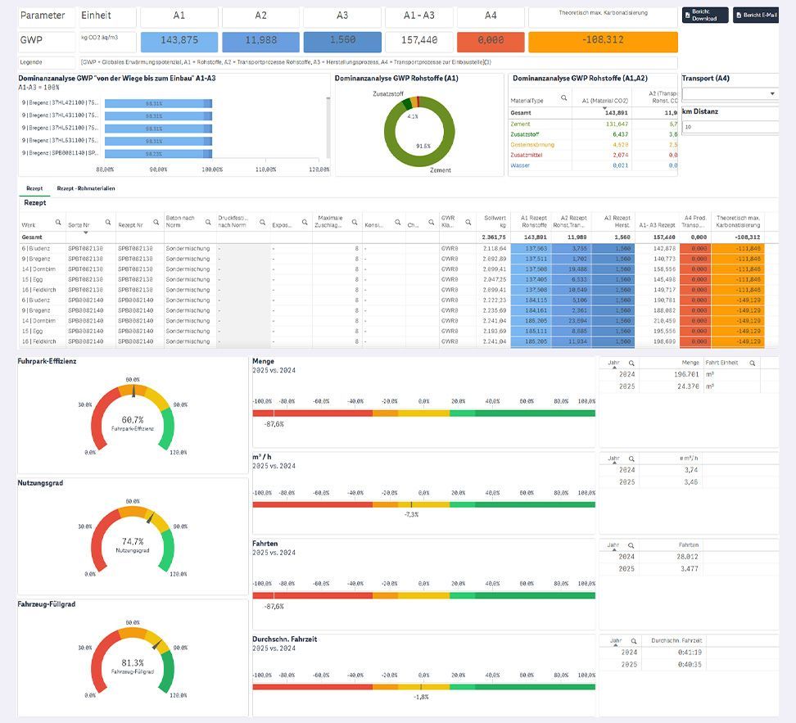Sort by A1 (Material CO2) column header
This screenshot has height=723, width=796.
point(604,101)
